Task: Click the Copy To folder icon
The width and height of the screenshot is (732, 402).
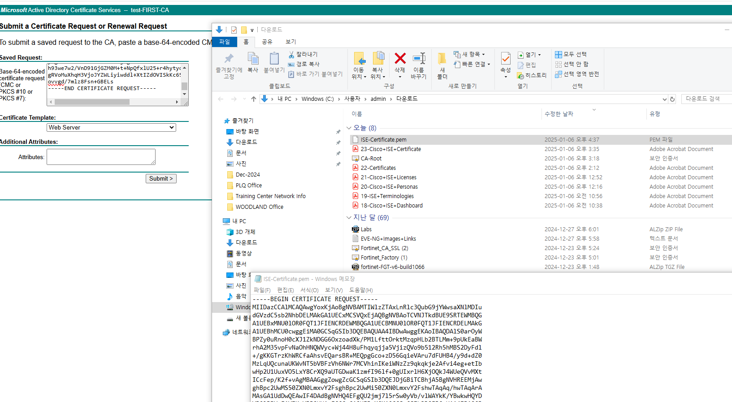Action: [x=378, y=59]
